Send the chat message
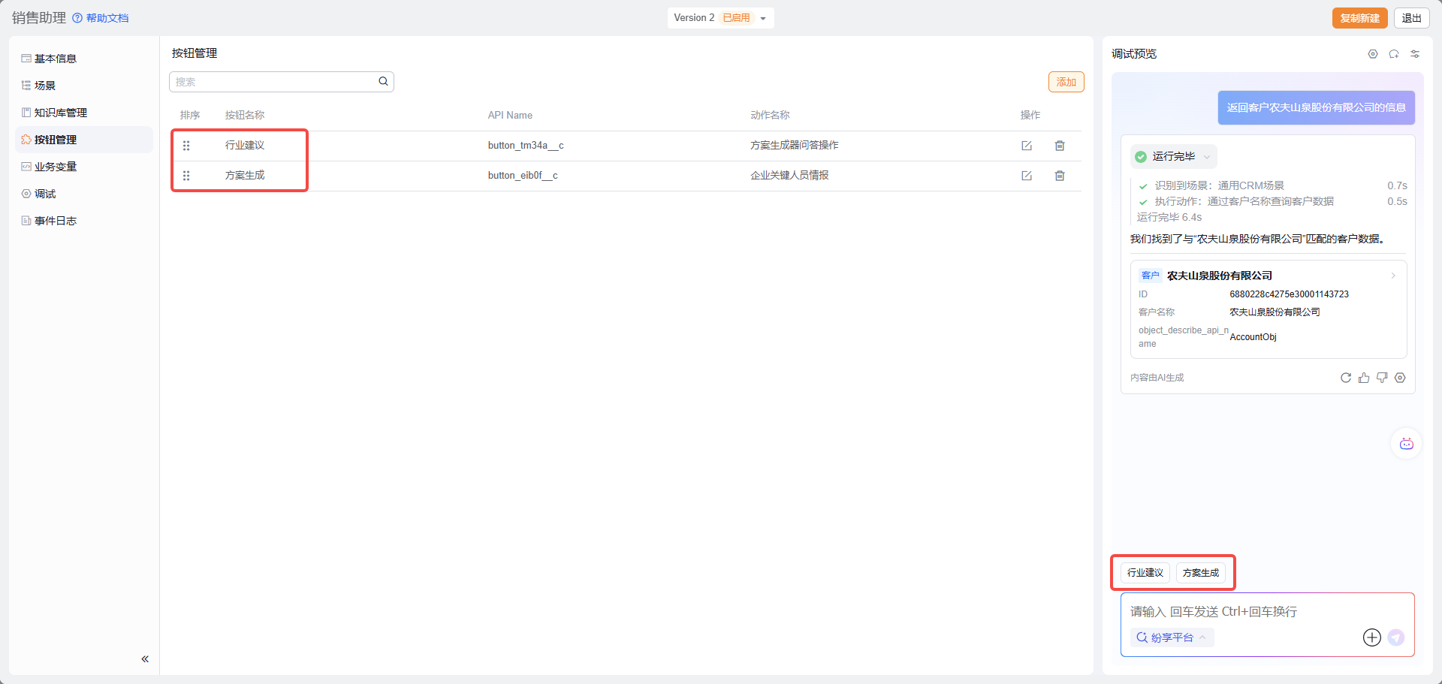Viewport: 1442px width, 684px height. [x=1396, y=637]
